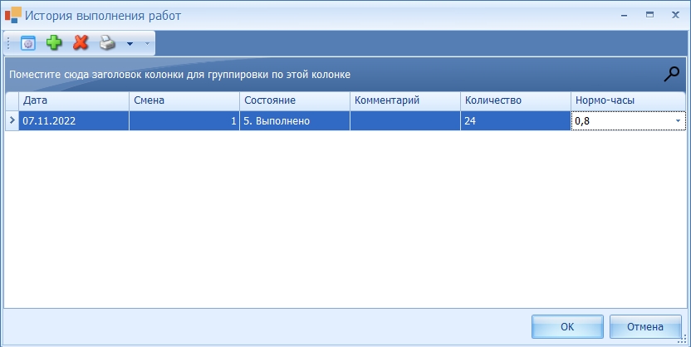Click the toolbar drag handle
Screen dimensions: 691x347
[8, 43]
